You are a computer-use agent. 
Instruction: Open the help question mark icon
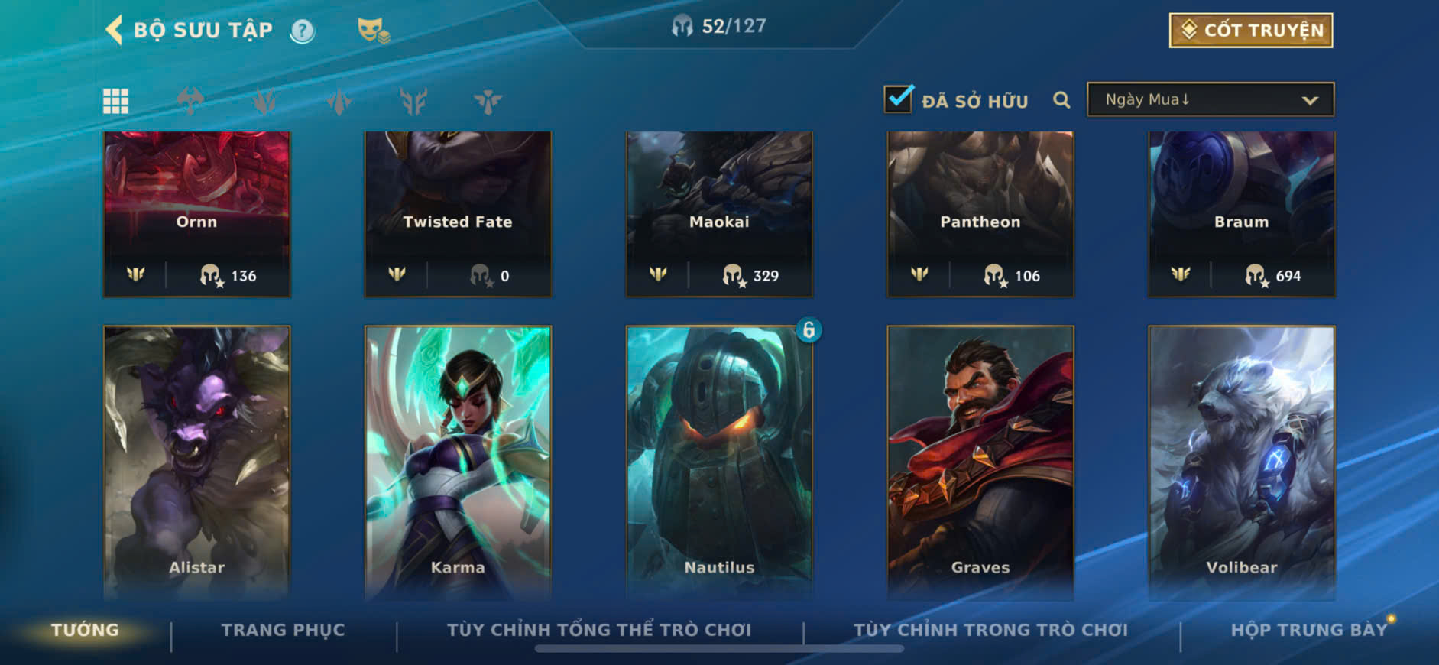[x=302, y=31]
